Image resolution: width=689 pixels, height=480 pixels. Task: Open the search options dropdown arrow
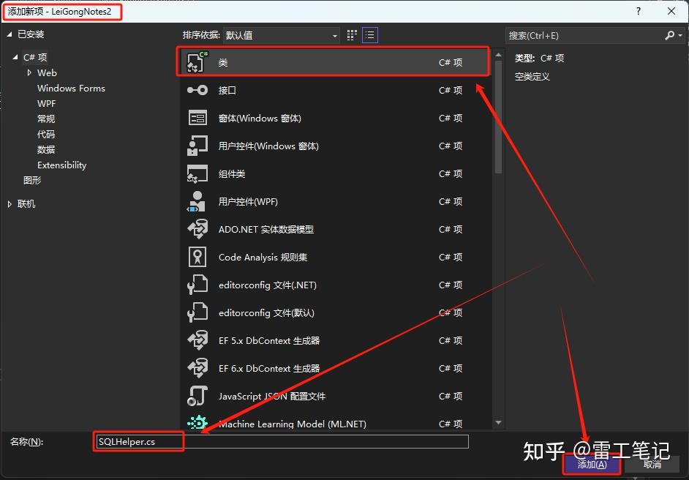pyautogui.click(x=680, y=36)
